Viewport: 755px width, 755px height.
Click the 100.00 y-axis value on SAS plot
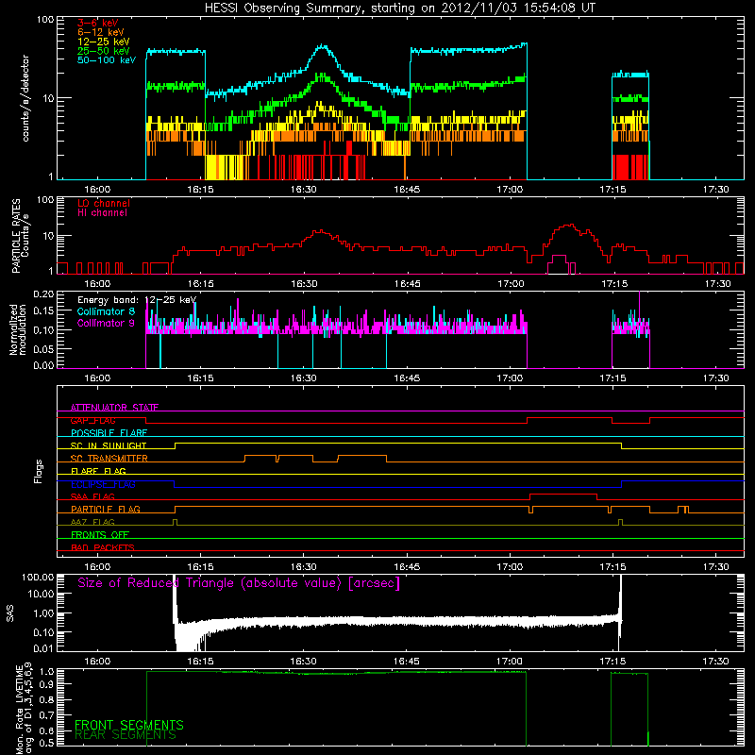pos(38,578)
